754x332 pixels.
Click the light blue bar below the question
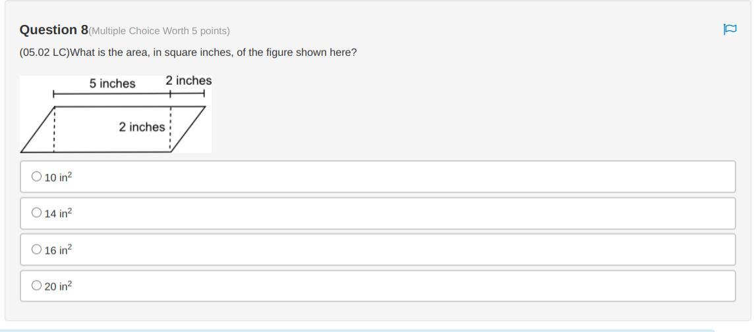tap(356, 330)
